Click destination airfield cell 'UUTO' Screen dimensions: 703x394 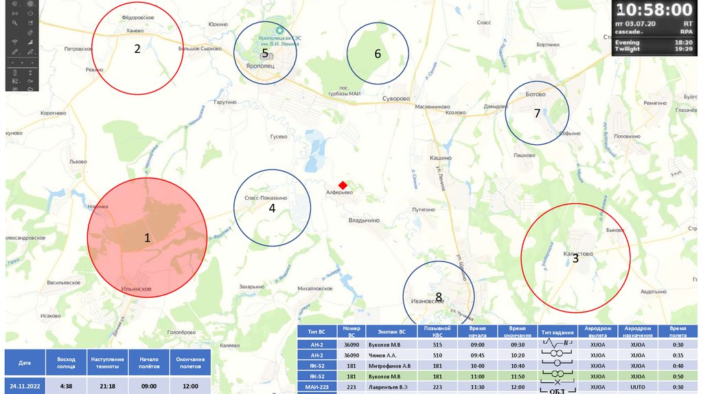[x=638, y=387]
